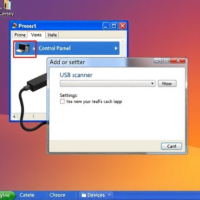Select the Control Pamel menu row

pos(67,48)
